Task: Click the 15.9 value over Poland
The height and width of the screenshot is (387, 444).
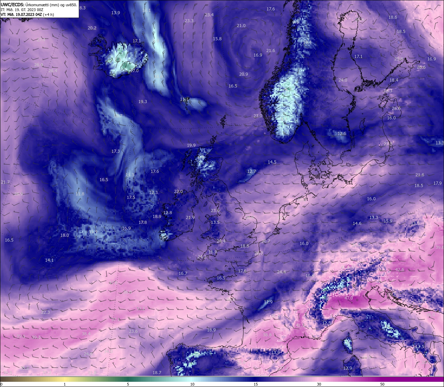Action: coord(388,221)
